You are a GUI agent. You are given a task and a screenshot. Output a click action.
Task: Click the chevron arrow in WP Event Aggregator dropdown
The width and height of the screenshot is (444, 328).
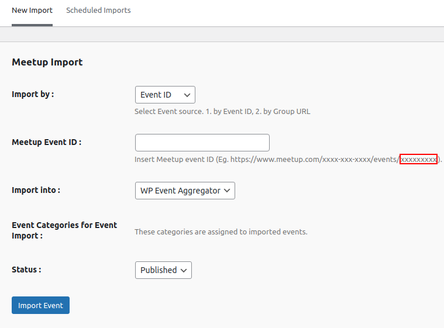point(228,191)
